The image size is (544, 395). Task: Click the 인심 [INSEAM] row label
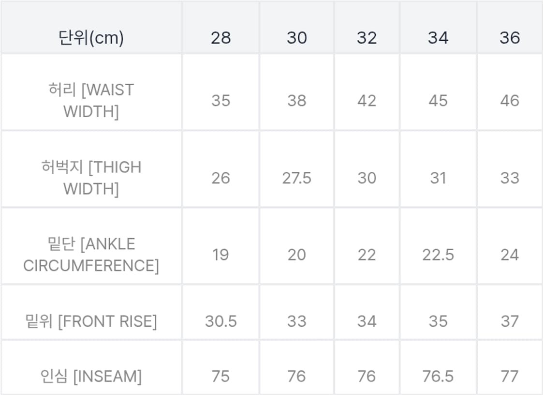click(91, 376)
